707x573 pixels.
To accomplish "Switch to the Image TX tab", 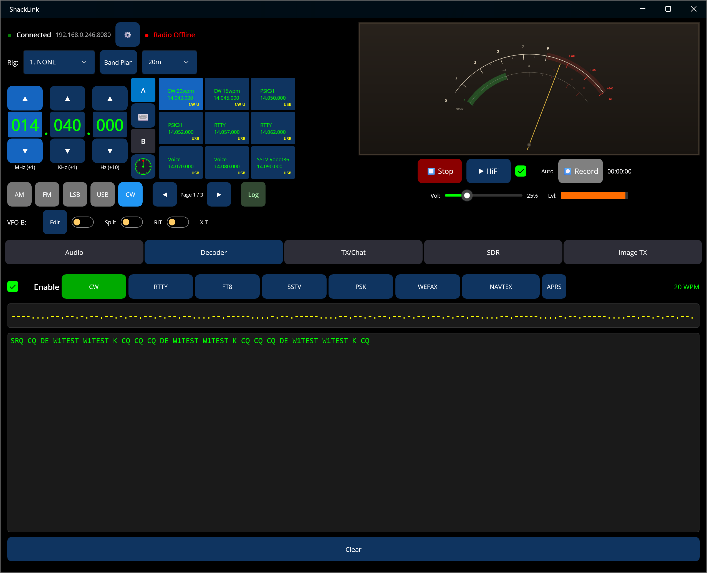I will [632, 252].
